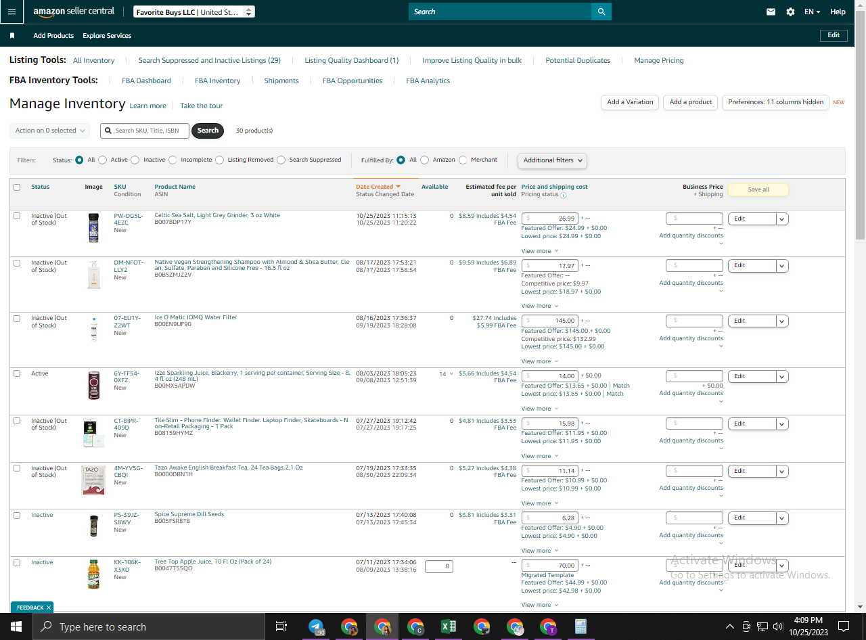Open Telegram from the taskbar
The image size is (866, 640).
pyautogui.click(x=316, y=626)
